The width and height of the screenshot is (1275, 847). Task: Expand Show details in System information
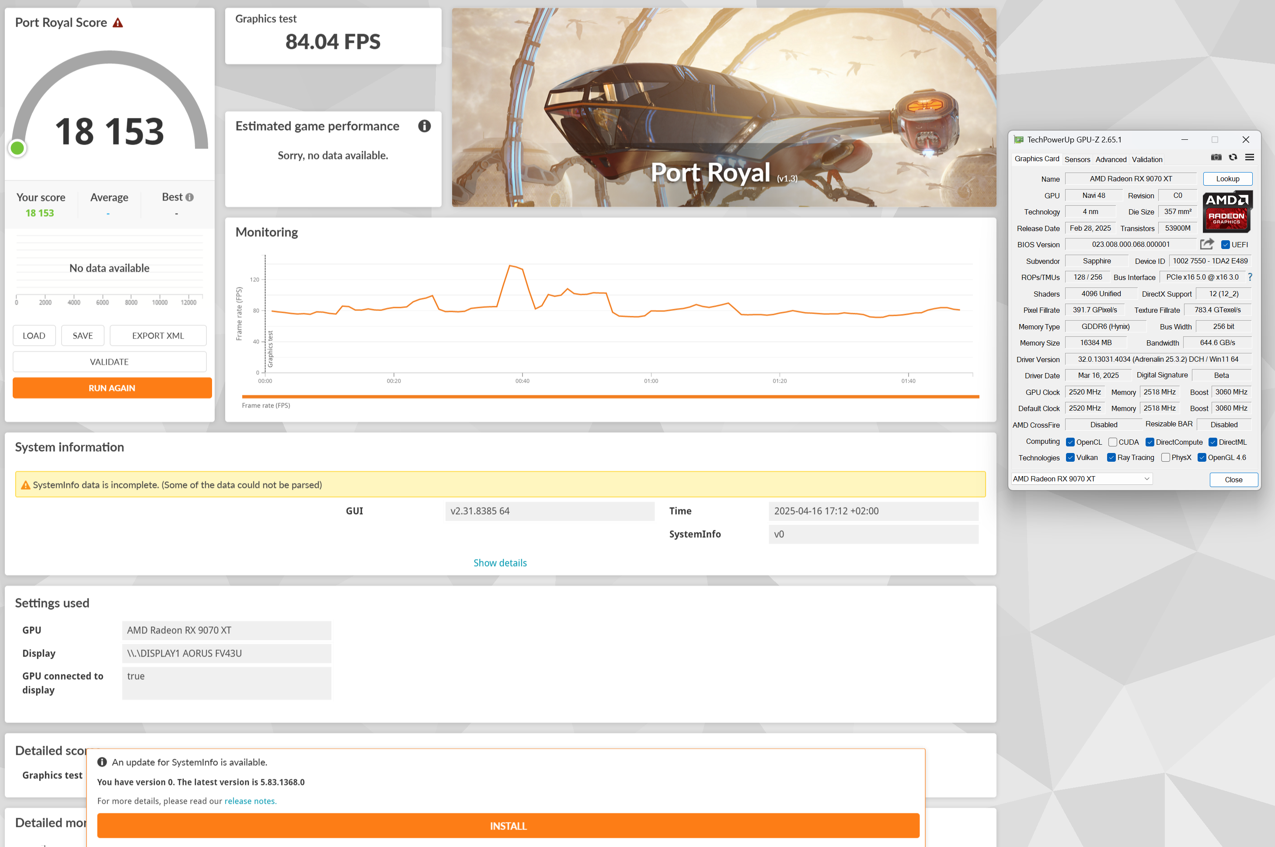coord(500,563)
